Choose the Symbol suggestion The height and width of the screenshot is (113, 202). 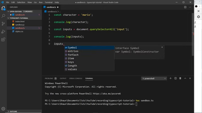point(89,47)
